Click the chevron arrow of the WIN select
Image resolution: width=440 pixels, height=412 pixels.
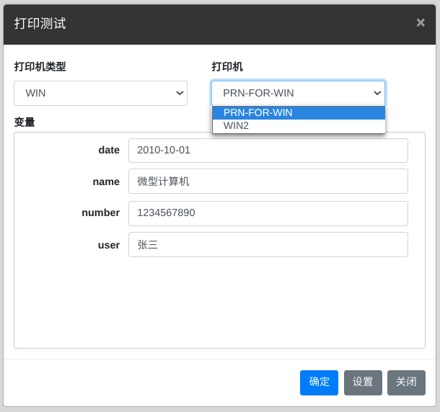[x=180, y=93]
